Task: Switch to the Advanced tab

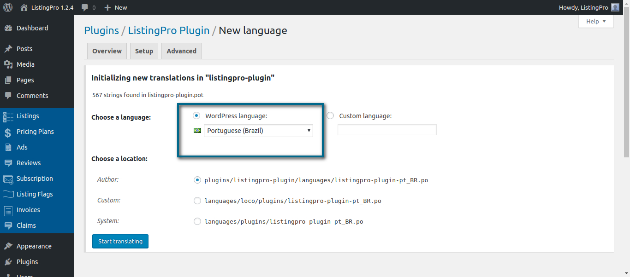Action: [181, 51]
